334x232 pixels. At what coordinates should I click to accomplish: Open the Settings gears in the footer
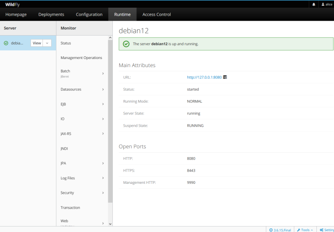tap(326, 230)
